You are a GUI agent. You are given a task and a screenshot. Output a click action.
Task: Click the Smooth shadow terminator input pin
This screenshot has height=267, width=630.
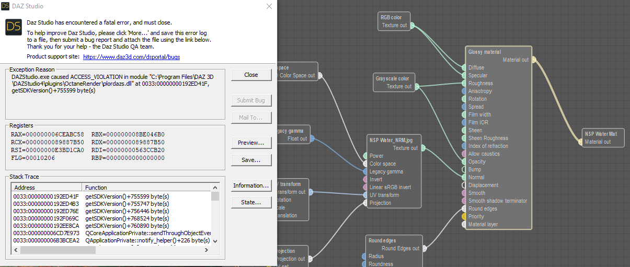(x=464, y=201)
